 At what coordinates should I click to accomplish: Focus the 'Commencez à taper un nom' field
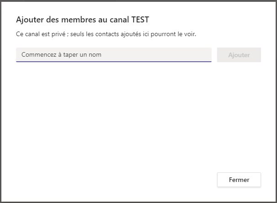113,55
